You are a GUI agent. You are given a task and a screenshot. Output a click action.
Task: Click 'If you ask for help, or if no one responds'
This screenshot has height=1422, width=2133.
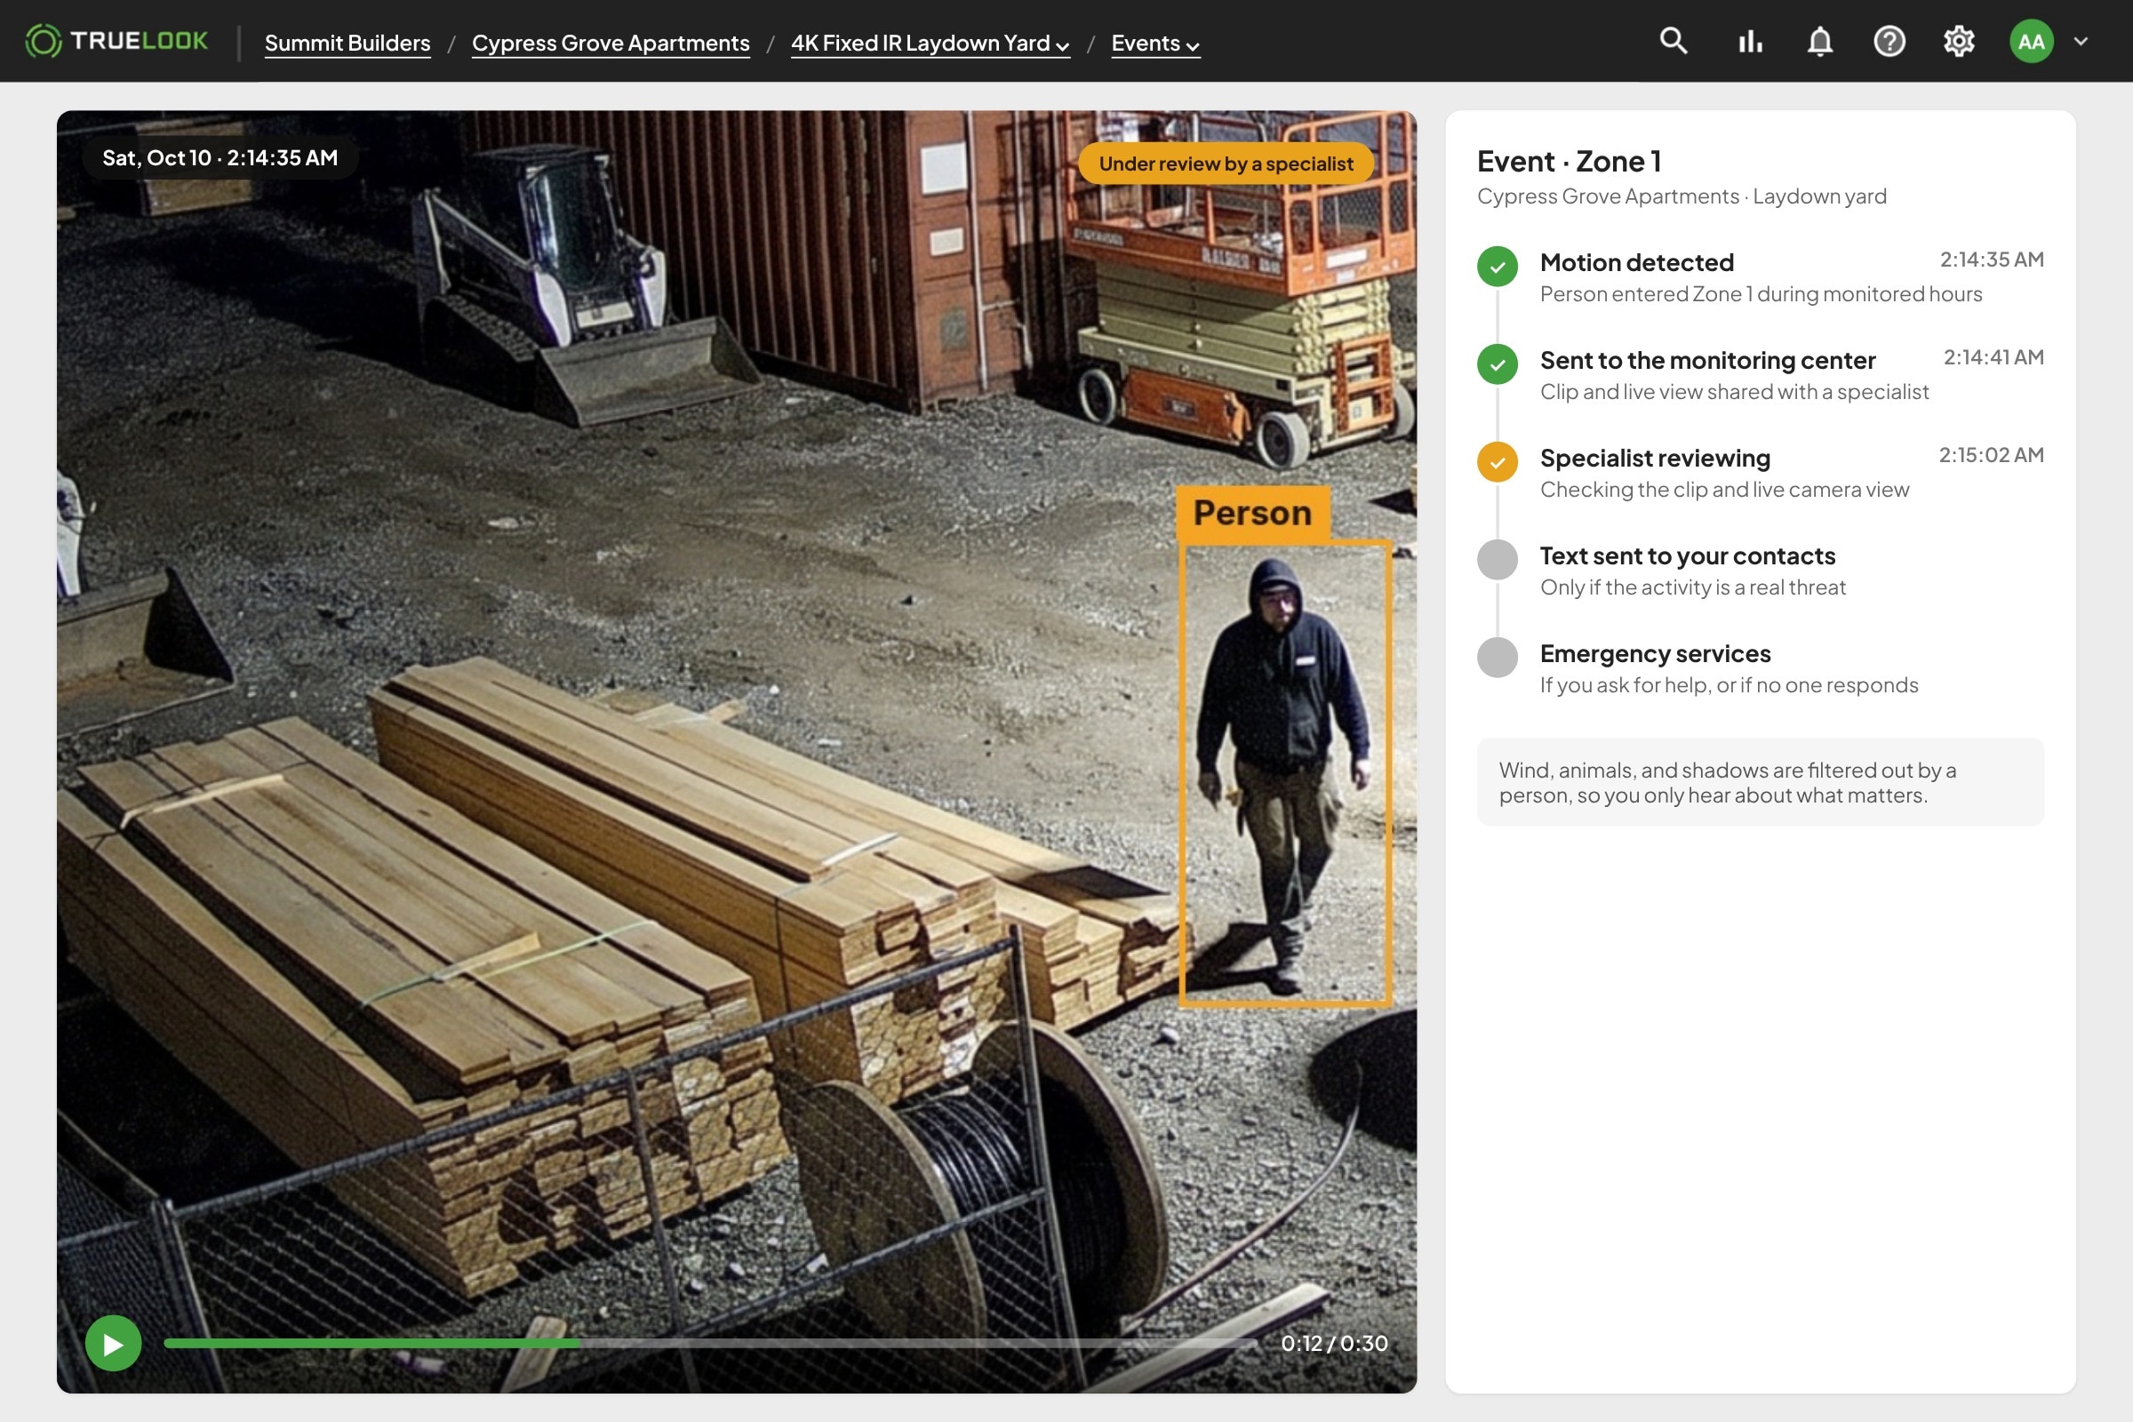pyautogui.click(x=1729, y=685)
